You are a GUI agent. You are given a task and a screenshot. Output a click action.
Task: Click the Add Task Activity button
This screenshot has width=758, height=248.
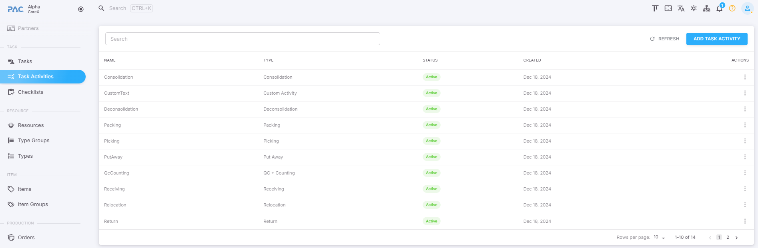pos(716,39)
